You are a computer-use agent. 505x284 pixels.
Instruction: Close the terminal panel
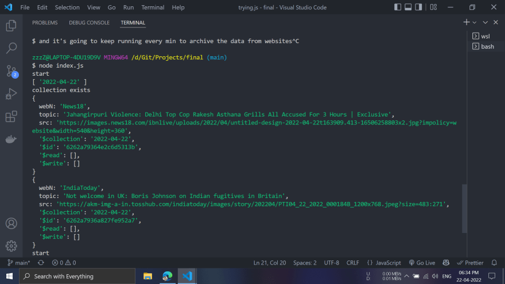tap(496, 22)
